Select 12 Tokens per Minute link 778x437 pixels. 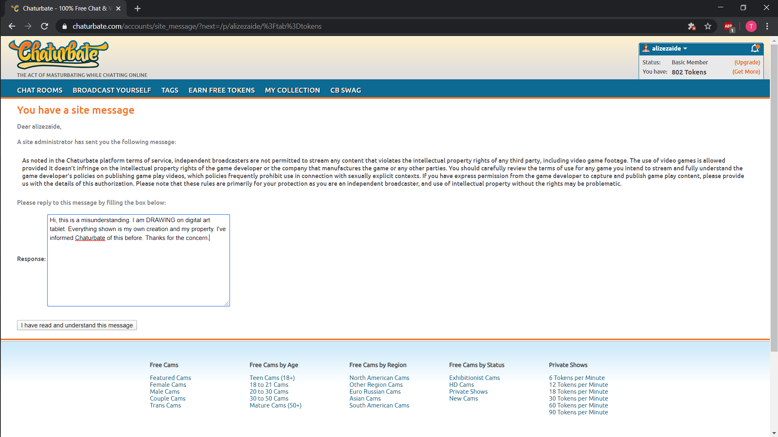[x=578, y=384]
